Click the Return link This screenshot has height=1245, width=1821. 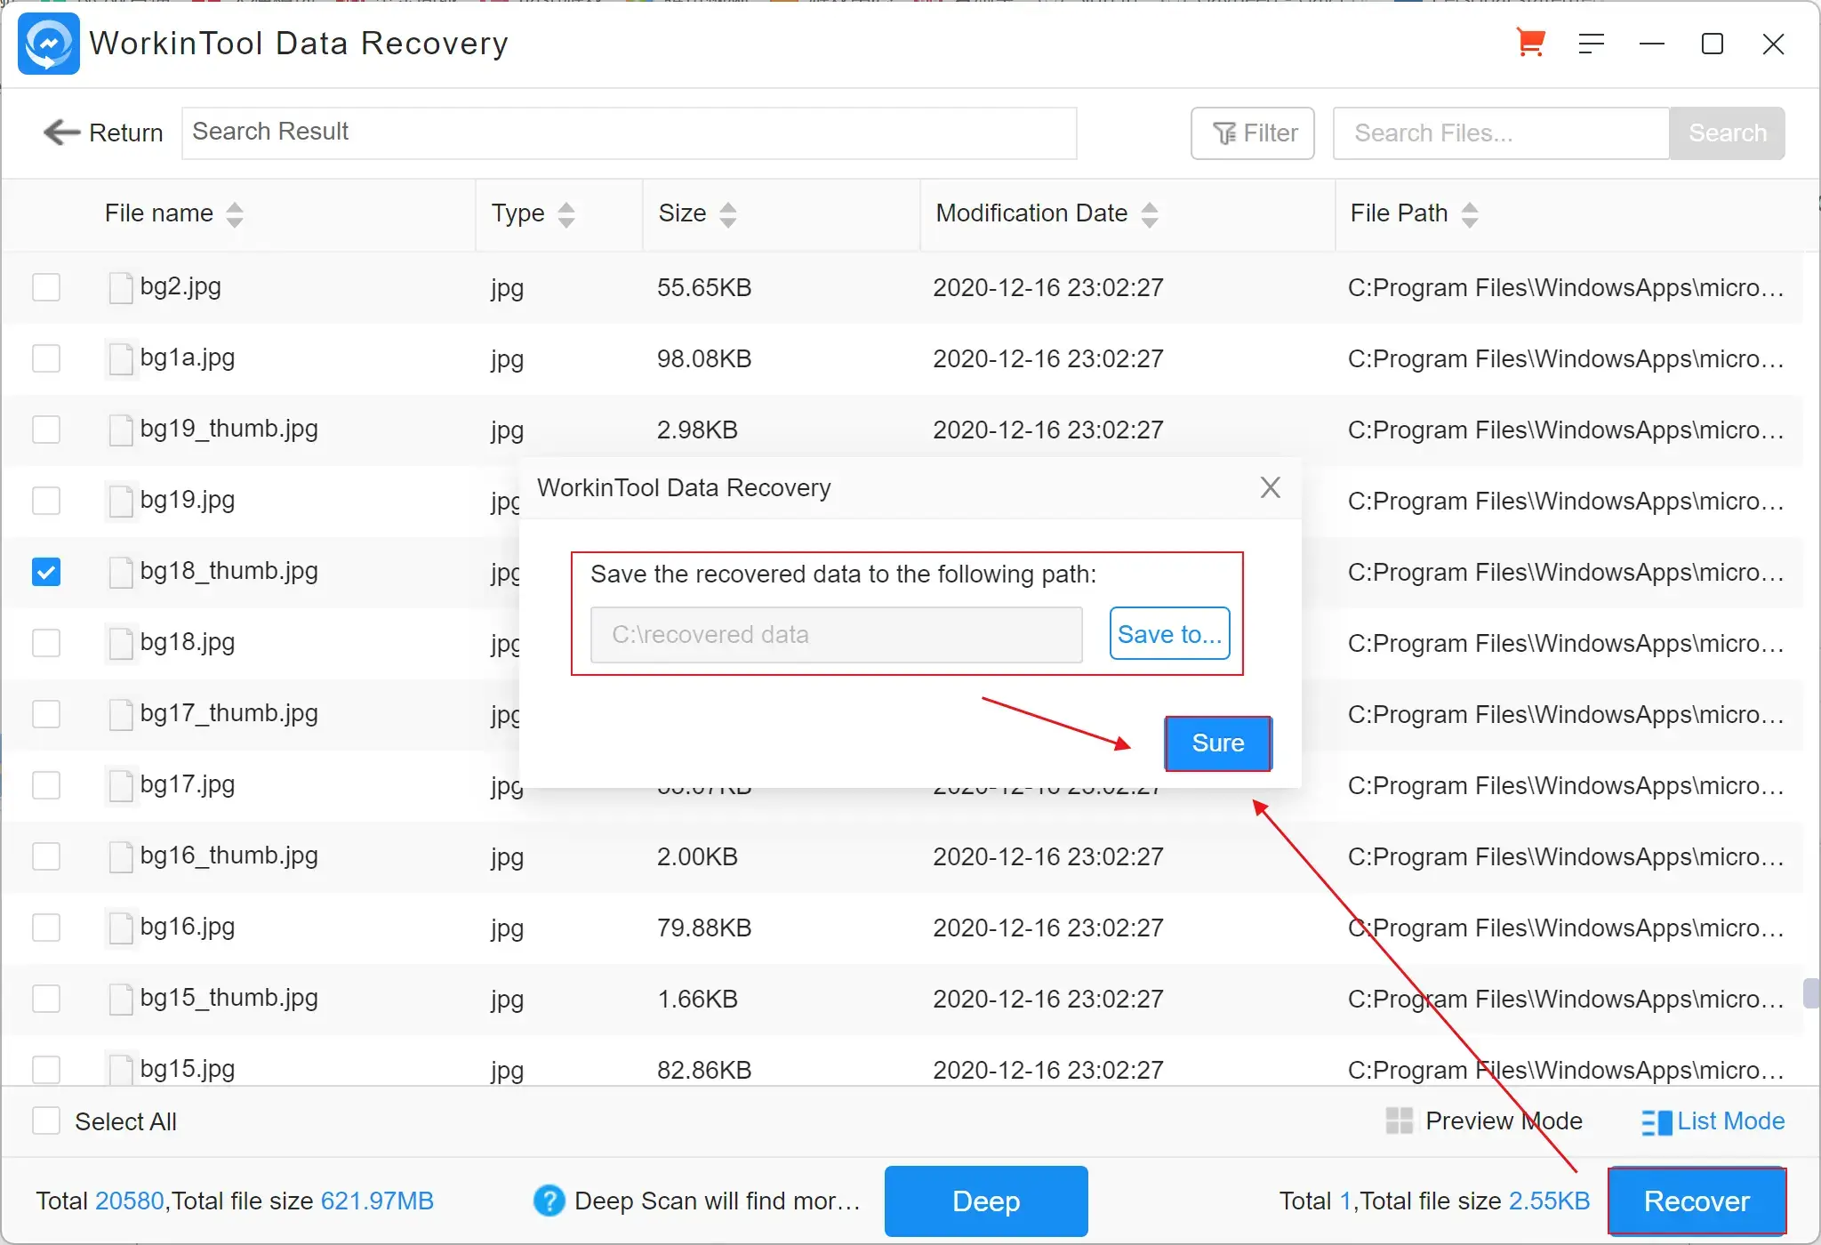[x=125, y=133]
